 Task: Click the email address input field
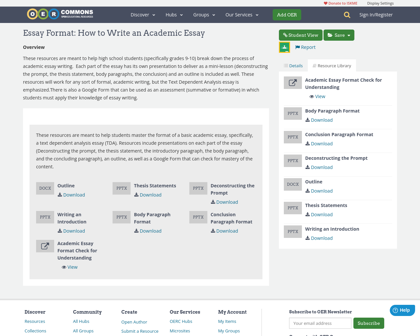point(320,323)
